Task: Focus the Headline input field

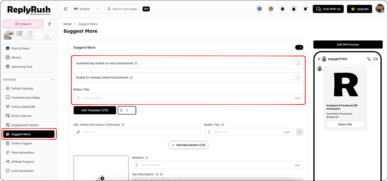Action: pyautogui.click(x=218, y=165)
